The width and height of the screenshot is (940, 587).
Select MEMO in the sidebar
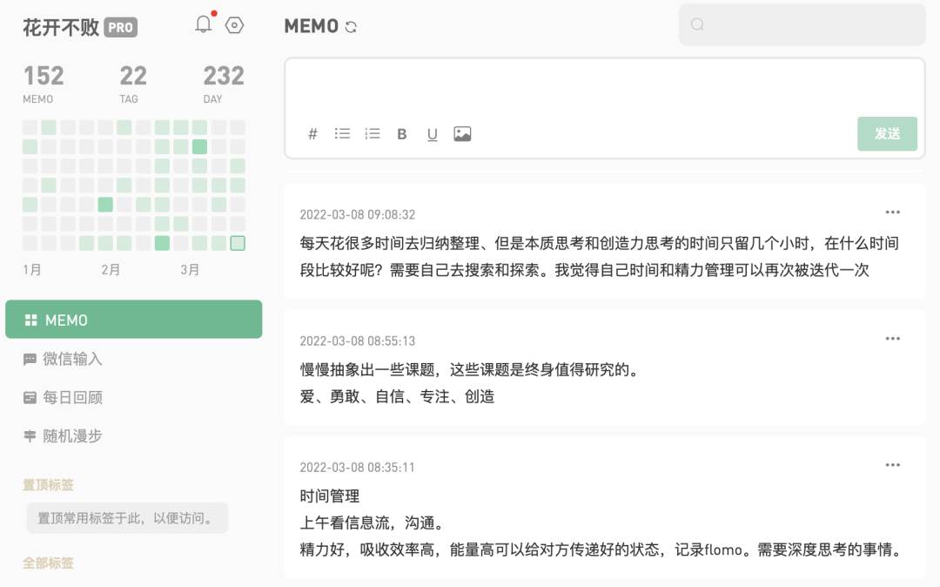pyautogui.click(x=134, y=320)
